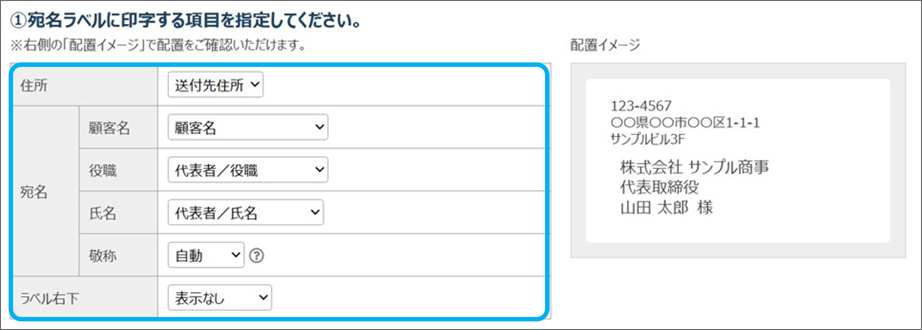Expand the 顧客名 selection dropdown
This screenshot has height=330, width=922.
(x=248, y=127)
